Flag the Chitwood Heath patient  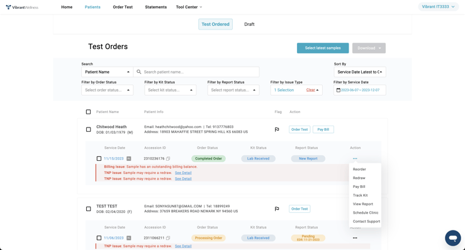[277, 129]
